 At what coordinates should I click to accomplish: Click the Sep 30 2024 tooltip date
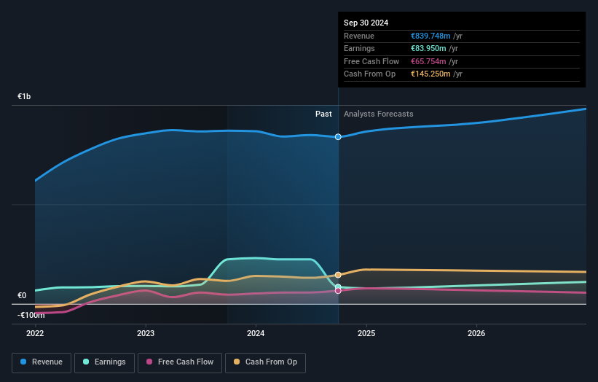(x=366, y=23)
